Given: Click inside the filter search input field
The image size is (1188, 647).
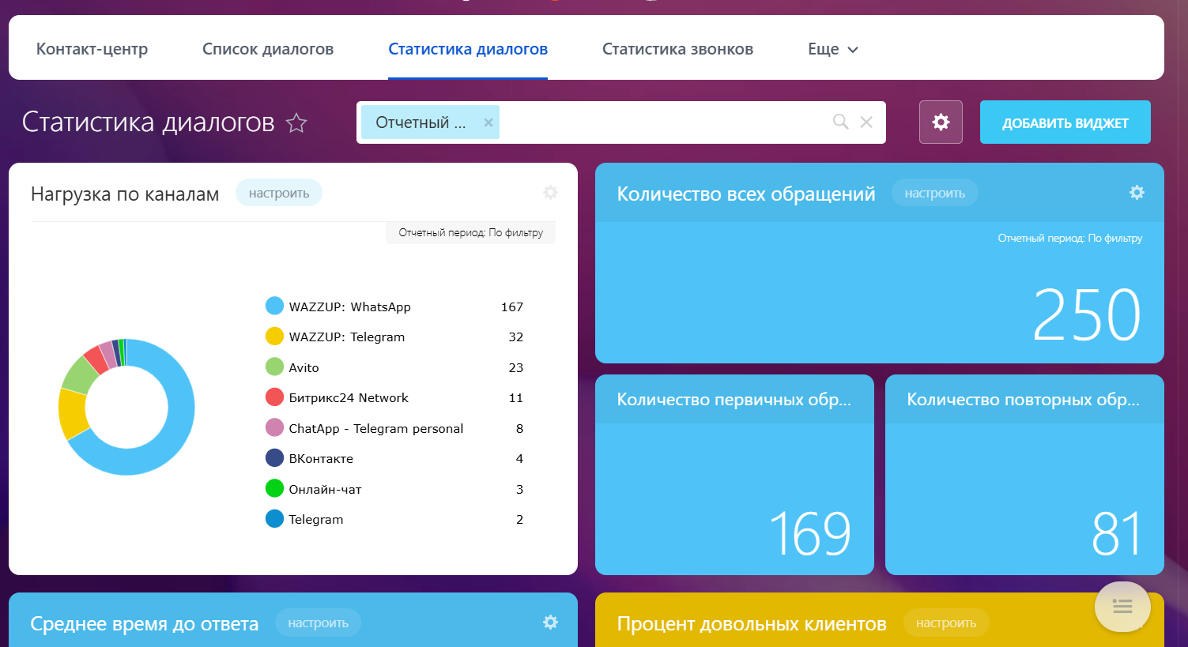Looking at the screenshot, I should click(664, 122).
